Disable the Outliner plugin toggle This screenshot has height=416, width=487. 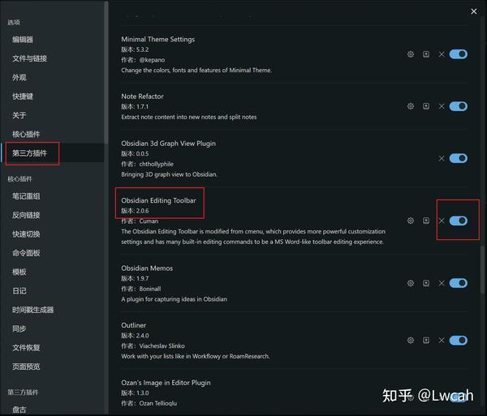point(458,341)
